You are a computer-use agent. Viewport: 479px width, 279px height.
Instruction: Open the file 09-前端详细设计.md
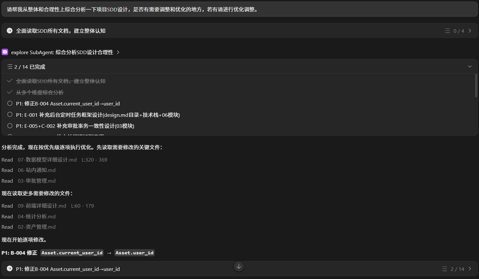(42, 206)
